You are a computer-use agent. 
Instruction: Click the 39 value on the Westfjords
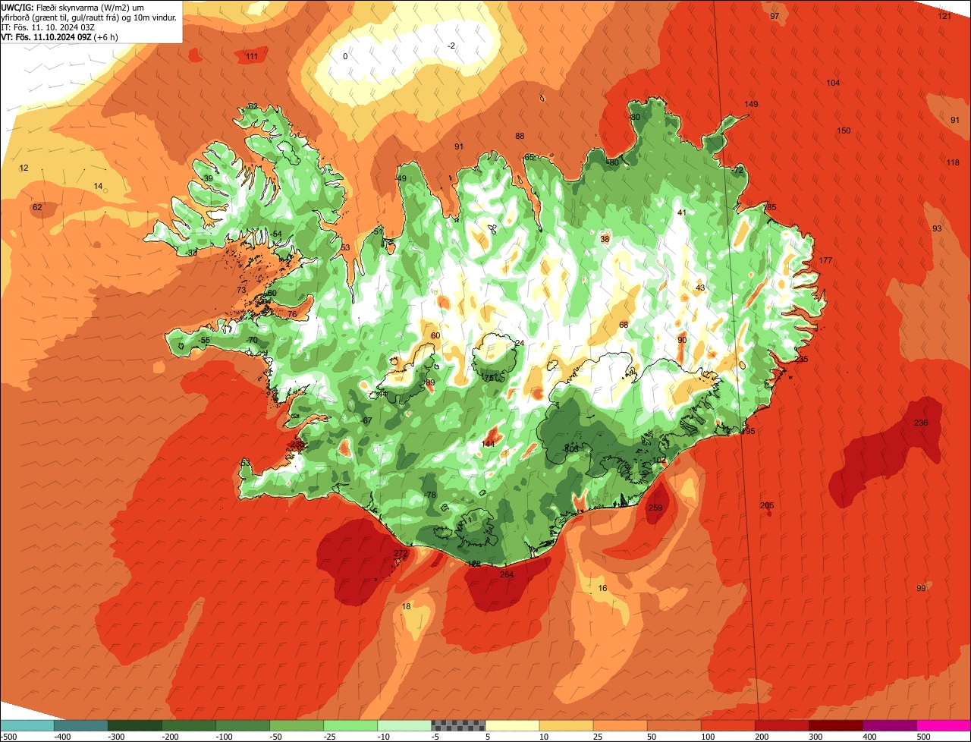208,178
